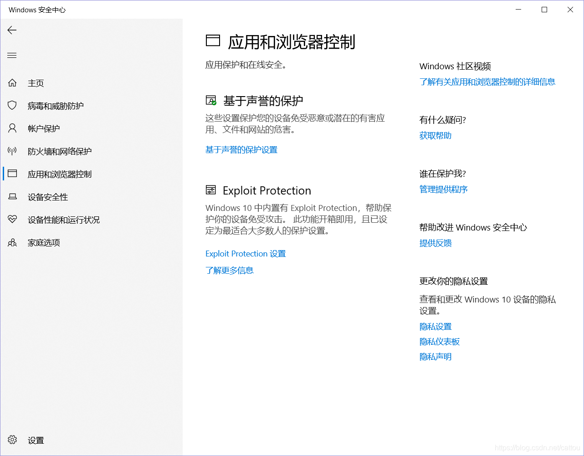Minimize the Windows 安全中心 window

(x=518, y=10)
